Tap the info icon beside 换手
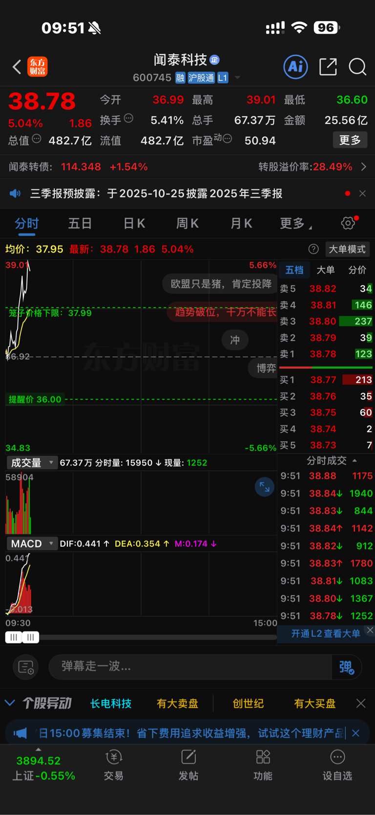375x815 pixels. click(128, 118)
